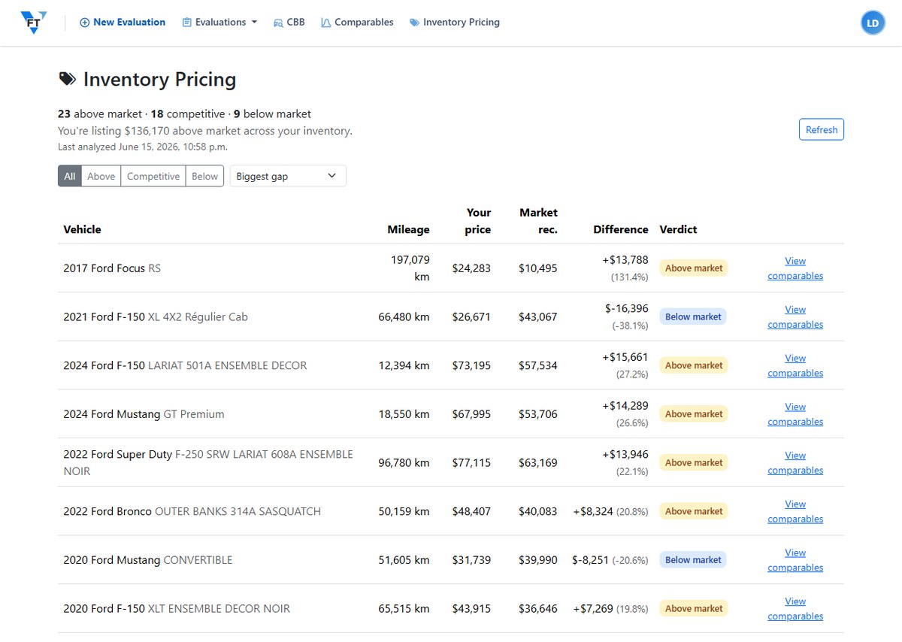Click the Last analyzed June 15, 2026 timestamp
Image resolution: width=902 pixels, height=642 pixels.
click(143, 147)
